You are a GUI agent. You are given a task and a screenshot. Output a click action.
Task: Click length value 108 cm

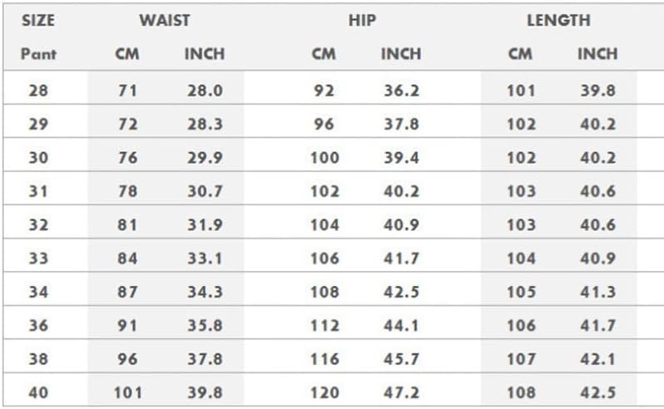(x=521, y=392)
